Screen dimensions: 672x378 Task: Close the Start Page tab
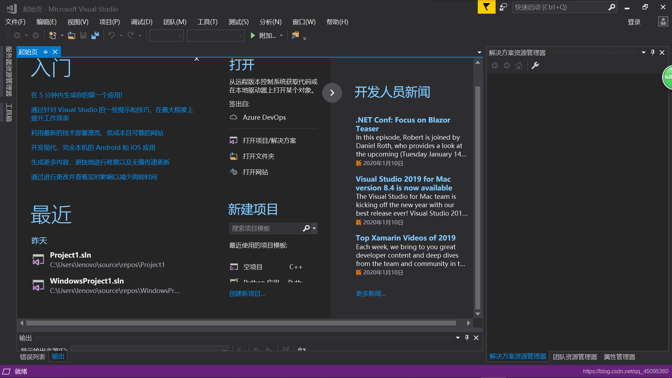tap(55, 52)
